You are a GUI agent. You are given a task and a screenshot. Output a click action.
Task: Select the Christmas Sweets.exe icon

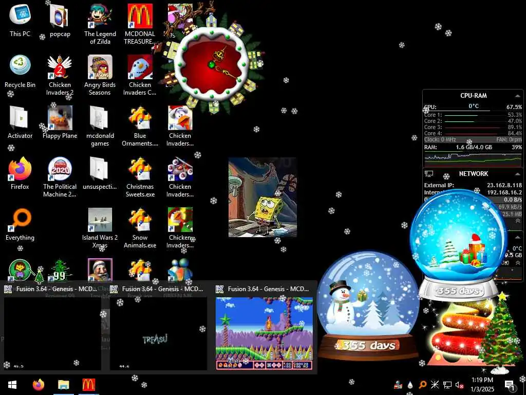point(140,177)
